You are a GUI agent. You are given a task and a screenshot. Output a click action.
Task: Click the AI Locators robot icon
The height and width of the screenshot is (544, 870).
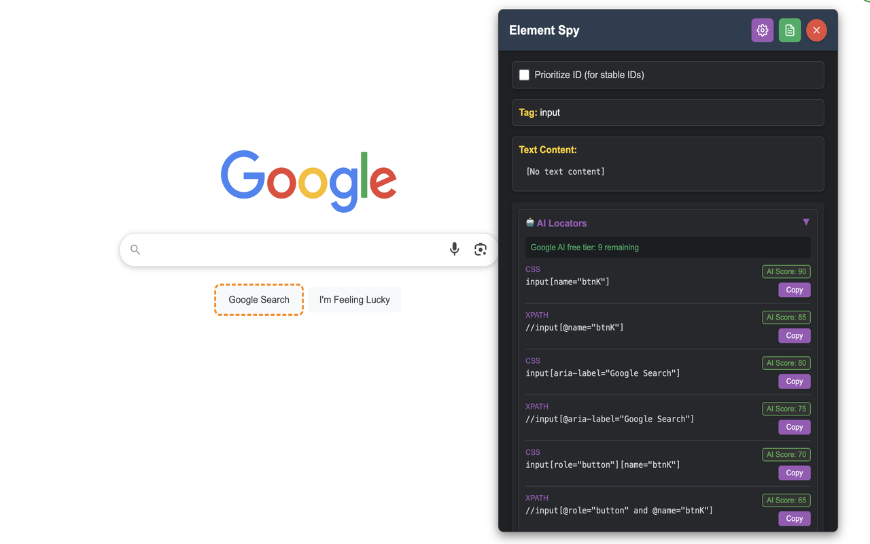click(530, 222)
